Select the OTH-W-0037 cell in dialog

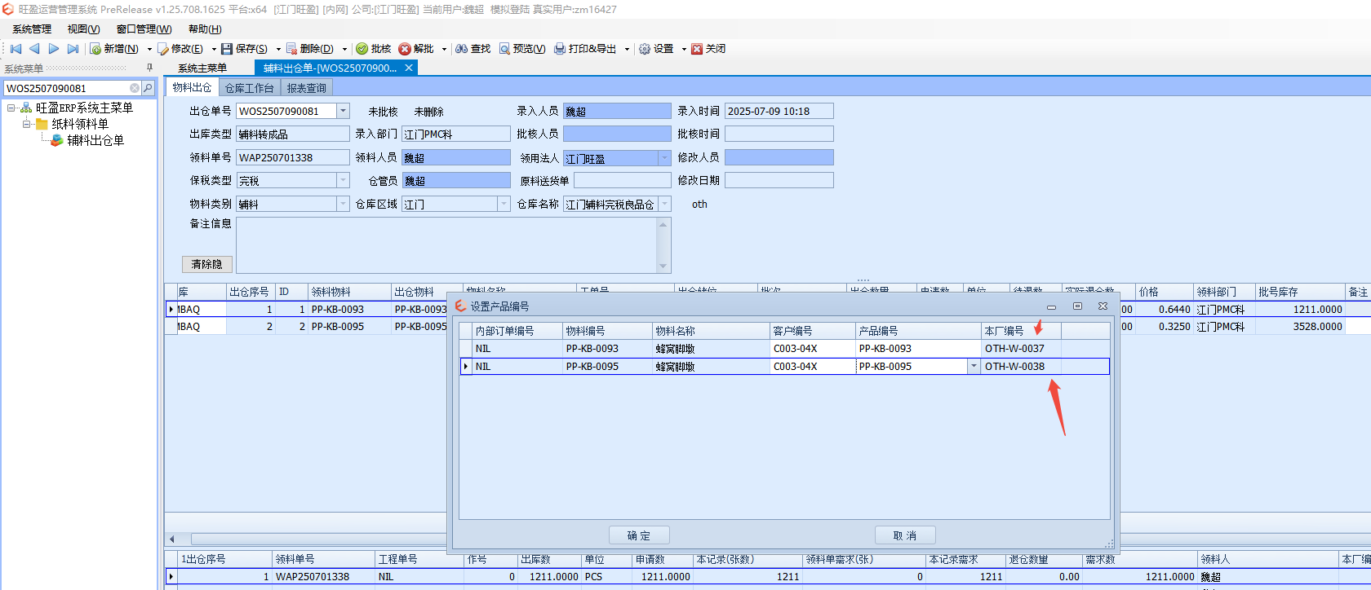click(1020, 349)
